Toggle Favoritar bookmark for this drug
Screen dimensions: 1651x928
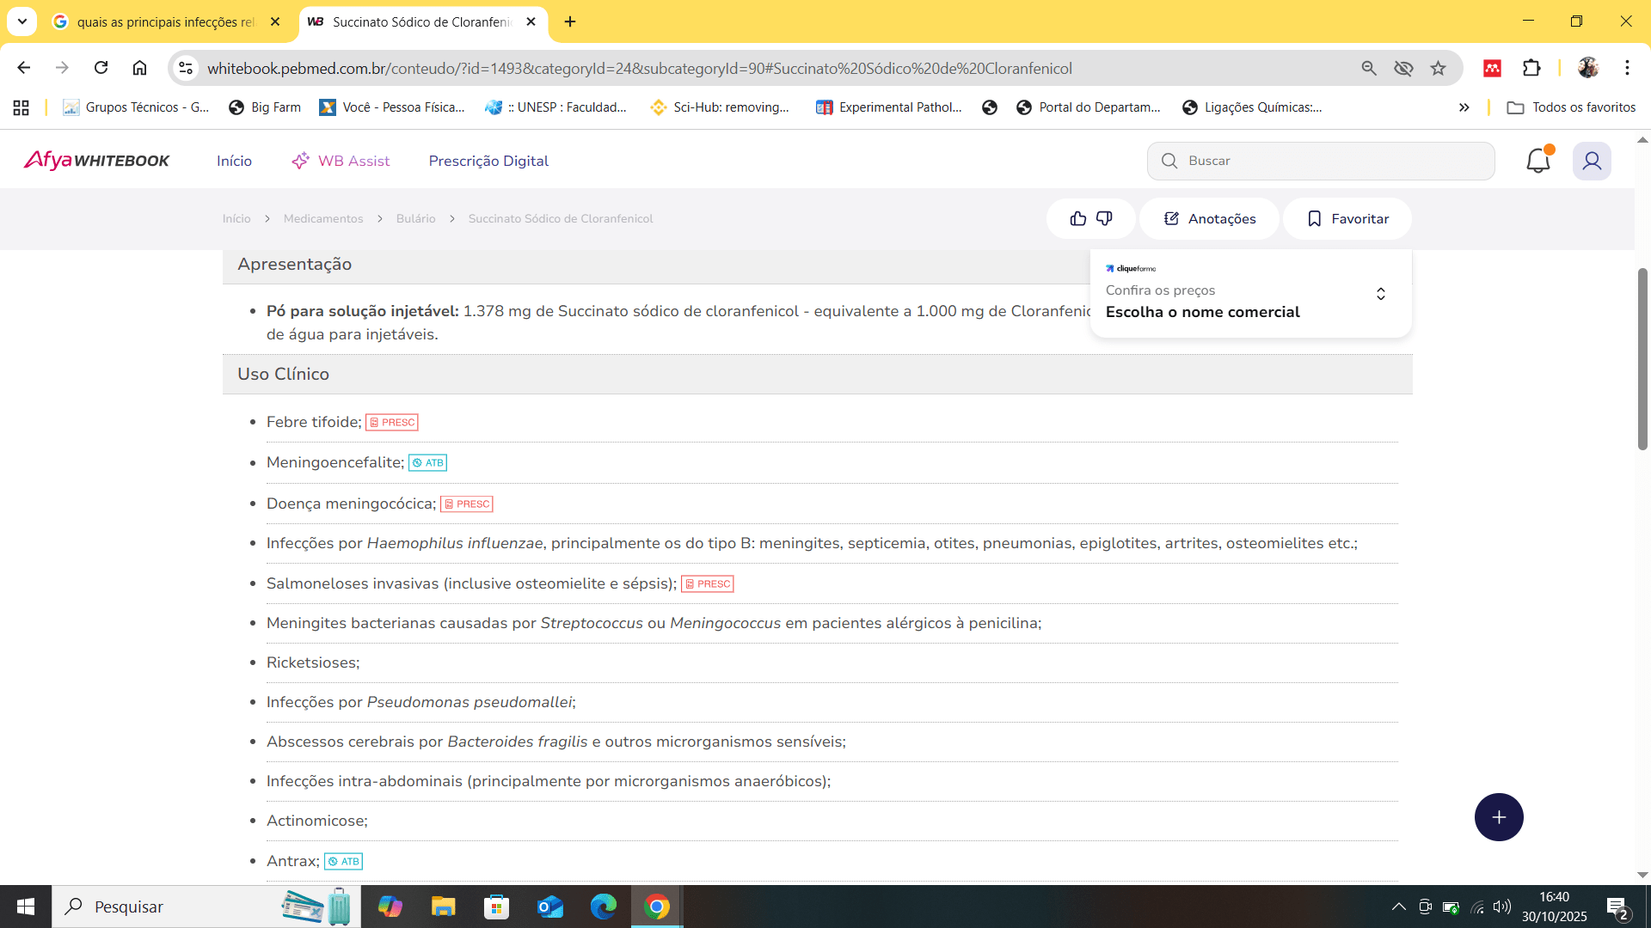[1347, 219]
